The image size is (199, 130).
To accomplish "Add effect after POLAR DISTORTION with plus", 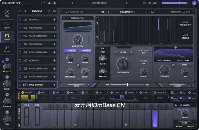I will coord(54,36).
